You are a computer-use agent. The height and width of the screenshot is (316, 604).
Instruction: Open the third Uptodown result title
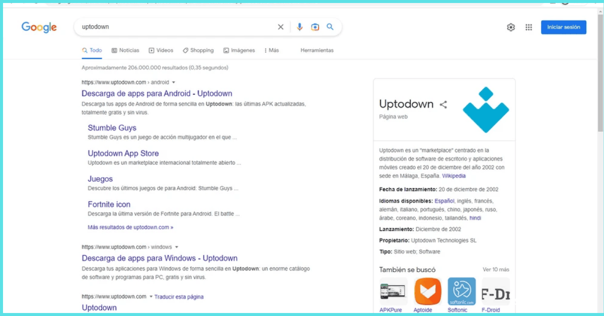click(99, 308)
